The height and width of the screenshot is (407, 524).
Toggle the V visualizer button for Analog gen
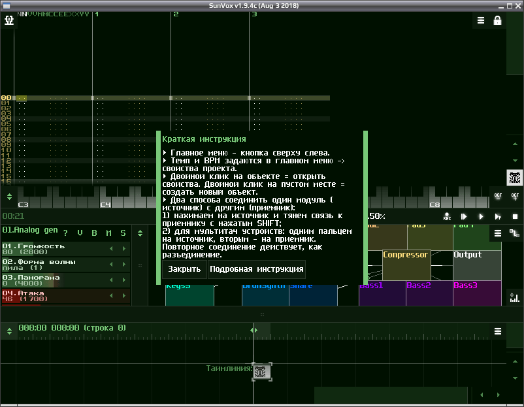(x=80, y=233)
